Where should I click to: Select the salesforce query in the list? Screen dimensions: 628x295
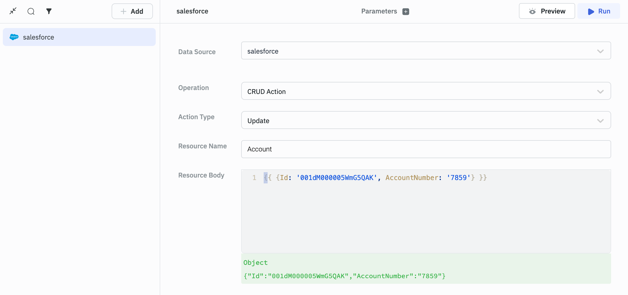tap(79, 37)
